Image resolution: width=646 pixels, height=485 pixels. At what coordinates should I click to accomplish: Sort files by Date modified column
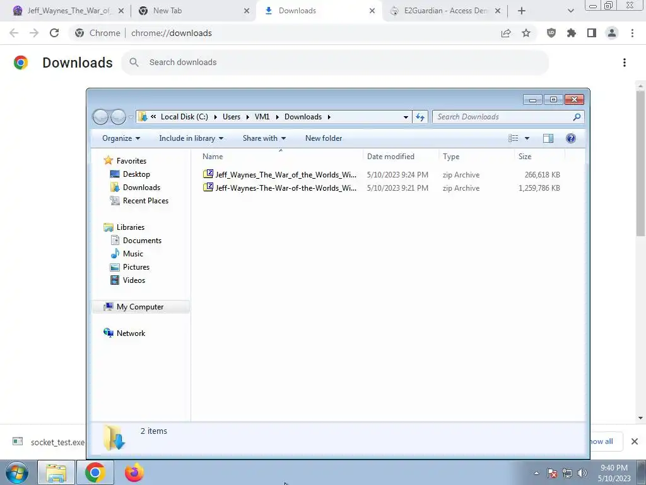401,157
